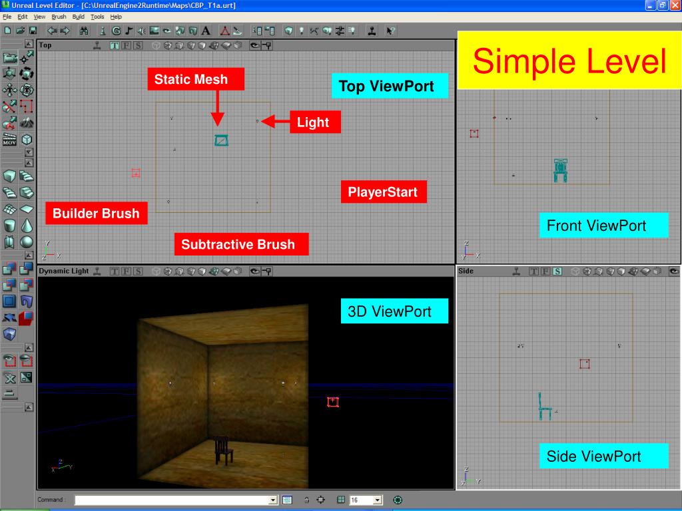Click the context help cursor icon
This screenshot has width=682, height=511.
click(390, 31)
